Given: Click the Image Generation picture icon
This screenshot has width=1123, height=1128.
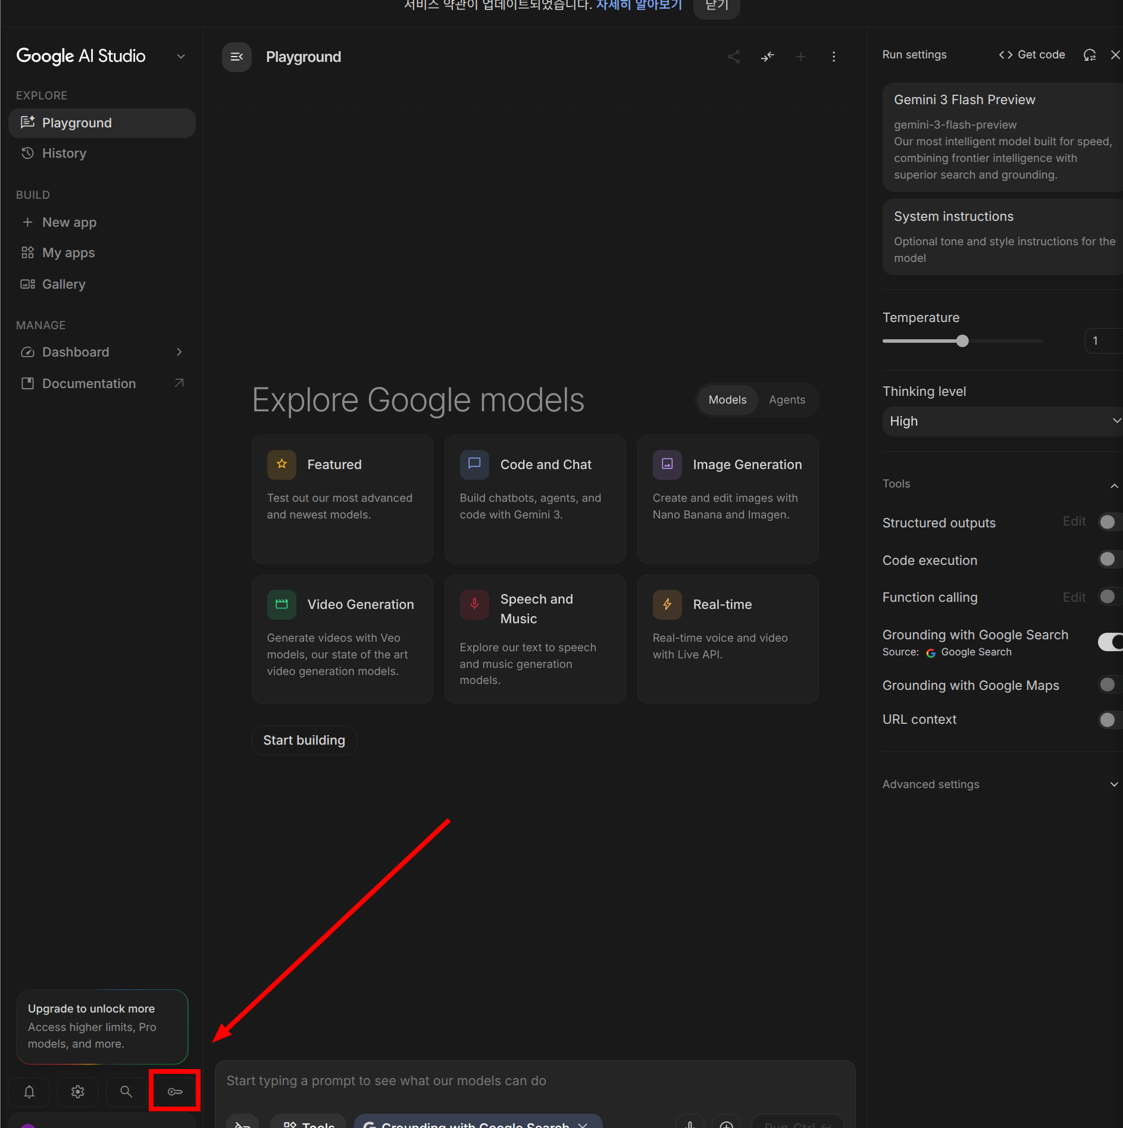Looking at the screenshot, I should [x=667, y=464].
